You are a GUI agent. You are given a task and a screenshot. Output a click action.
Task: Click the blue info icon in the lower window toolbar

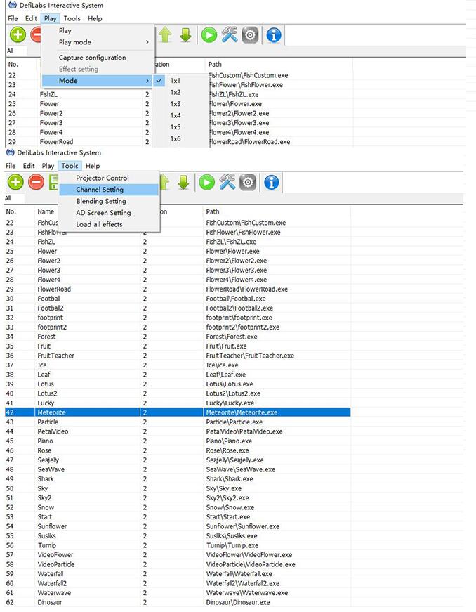point(271,183)
